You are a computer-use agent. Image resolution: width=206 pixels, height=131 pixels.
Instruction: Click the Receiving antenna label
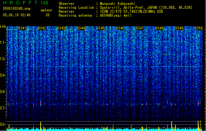[x=75, y=15]
